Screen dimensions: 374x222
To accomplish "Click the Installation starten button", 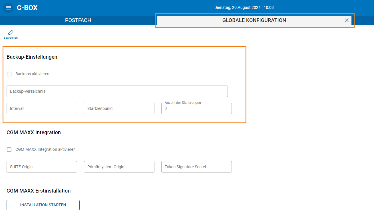I will (43, 205).
